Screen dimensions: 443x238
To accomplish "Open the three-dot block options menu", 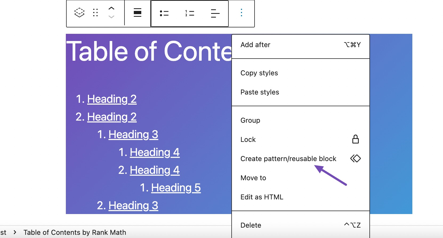I will pyautogui.click(x=241, y=13).
